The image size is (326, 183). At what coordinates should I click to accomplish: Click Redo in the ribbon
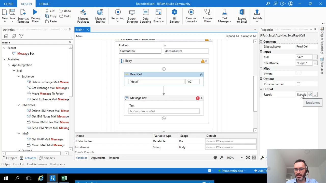tap(65, 16)
